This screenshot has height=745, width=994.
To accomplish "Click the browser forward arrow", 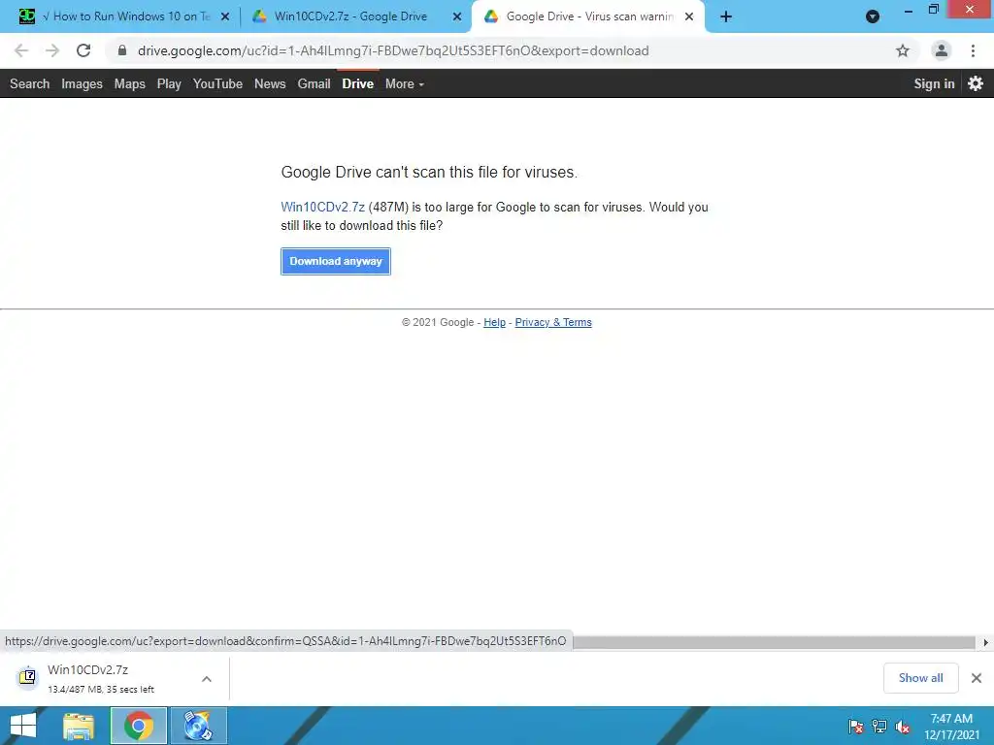I will click(52, 50).
